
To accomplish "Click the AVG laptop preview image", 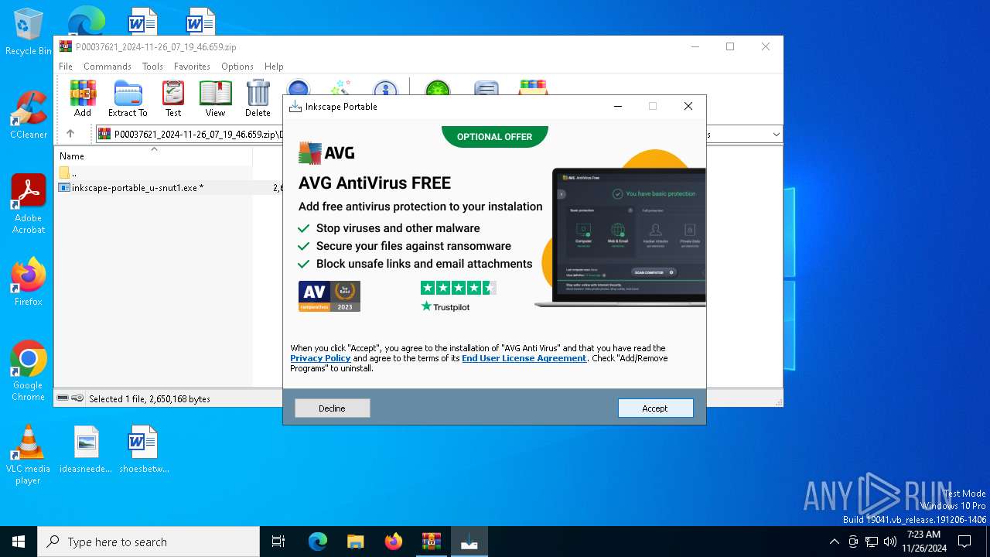I will click(x=620, y=237).
